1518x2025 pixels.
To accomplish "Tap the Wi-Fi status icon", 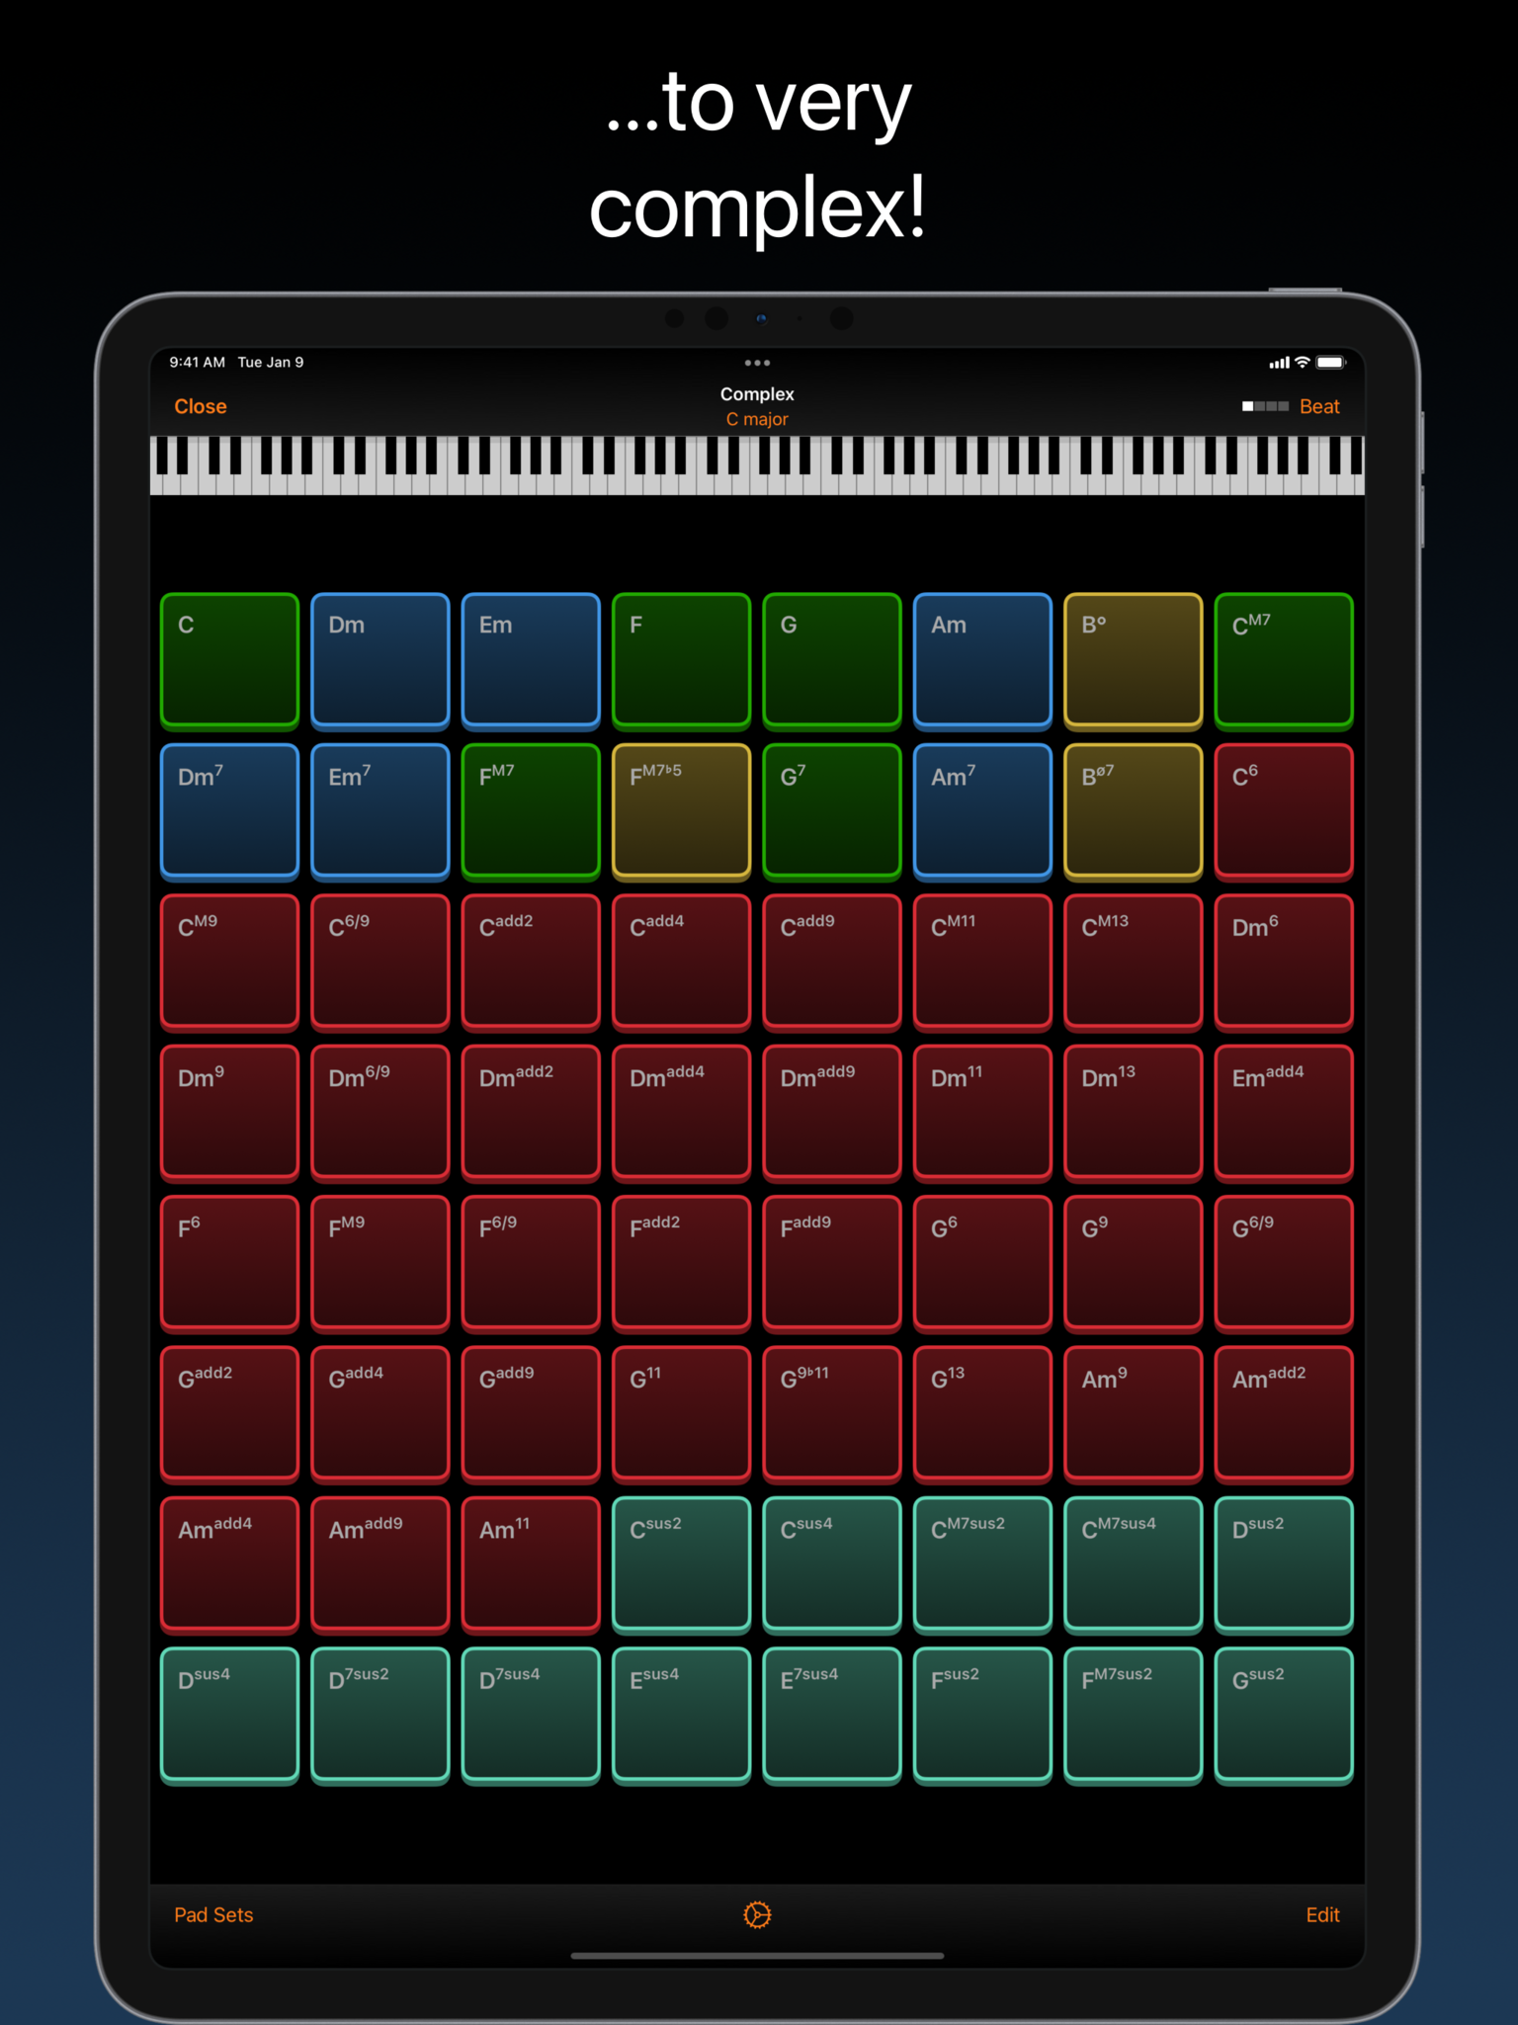I will 1303,363.
